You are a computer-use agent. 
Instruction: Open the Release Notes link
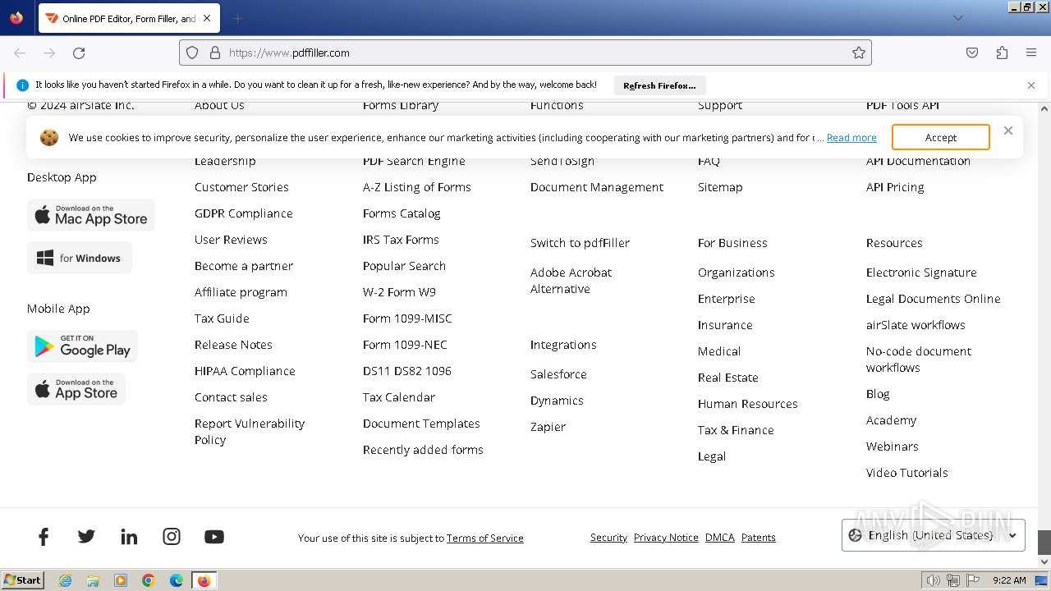tap(233, 345)
